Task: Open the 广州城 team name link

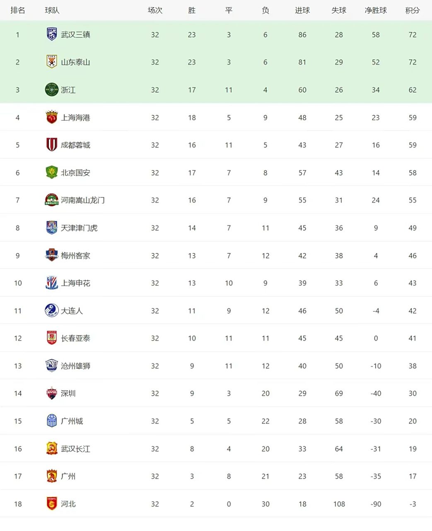Action: pos(72,421)
